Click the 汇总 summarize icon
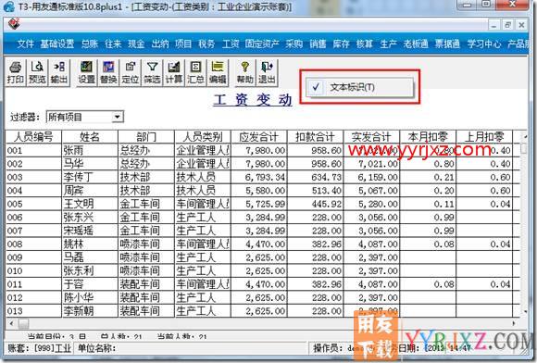Image resolution: width=537 pixels, height=363 pixels. click(x=195, y=72)
